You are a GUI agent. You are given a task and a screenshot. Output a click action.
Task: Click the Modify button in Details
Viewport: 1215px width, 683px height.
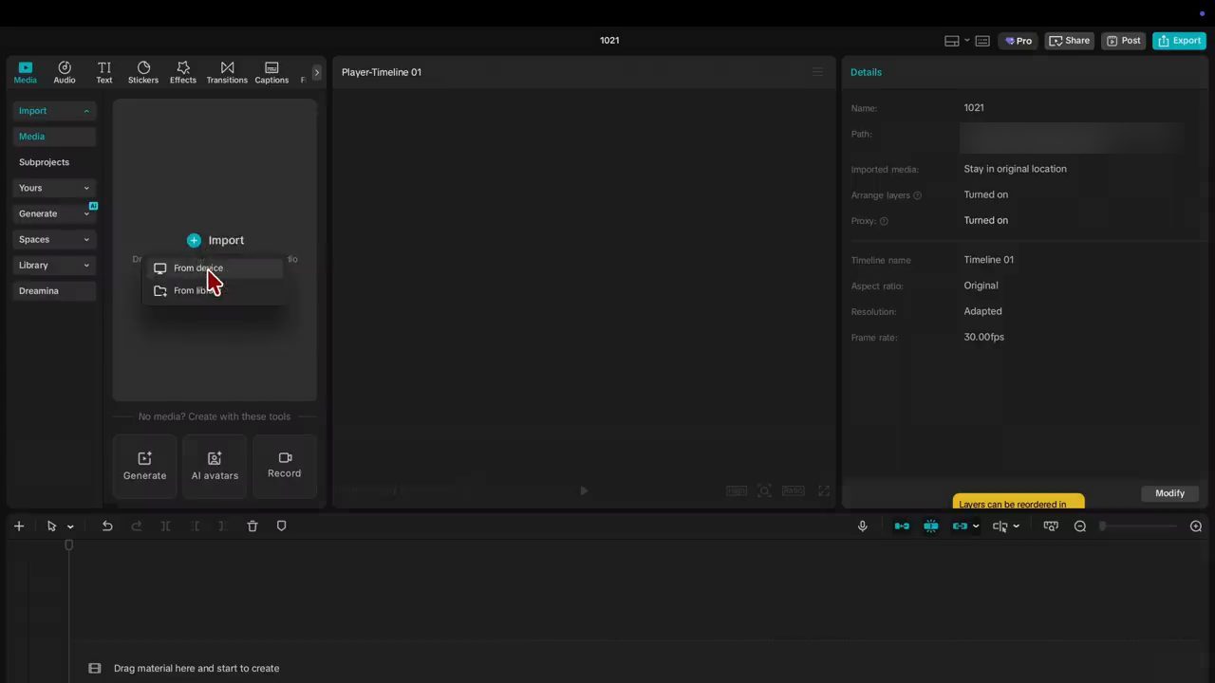pyautogui.click(x=1169, y=493)
